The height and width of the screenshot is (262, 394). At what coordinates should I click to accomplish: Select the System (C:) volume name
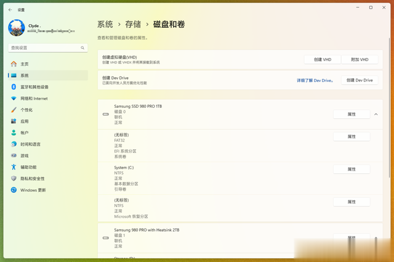(124, 168)
